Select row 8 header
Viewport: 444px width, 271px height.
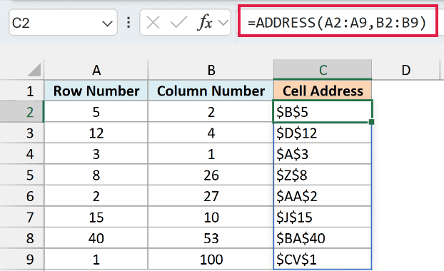22,238
